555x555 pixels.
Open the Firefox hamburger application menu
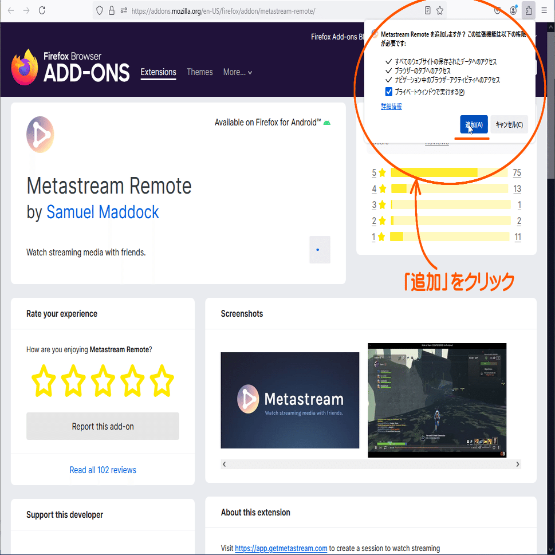(x=544, y=11)
